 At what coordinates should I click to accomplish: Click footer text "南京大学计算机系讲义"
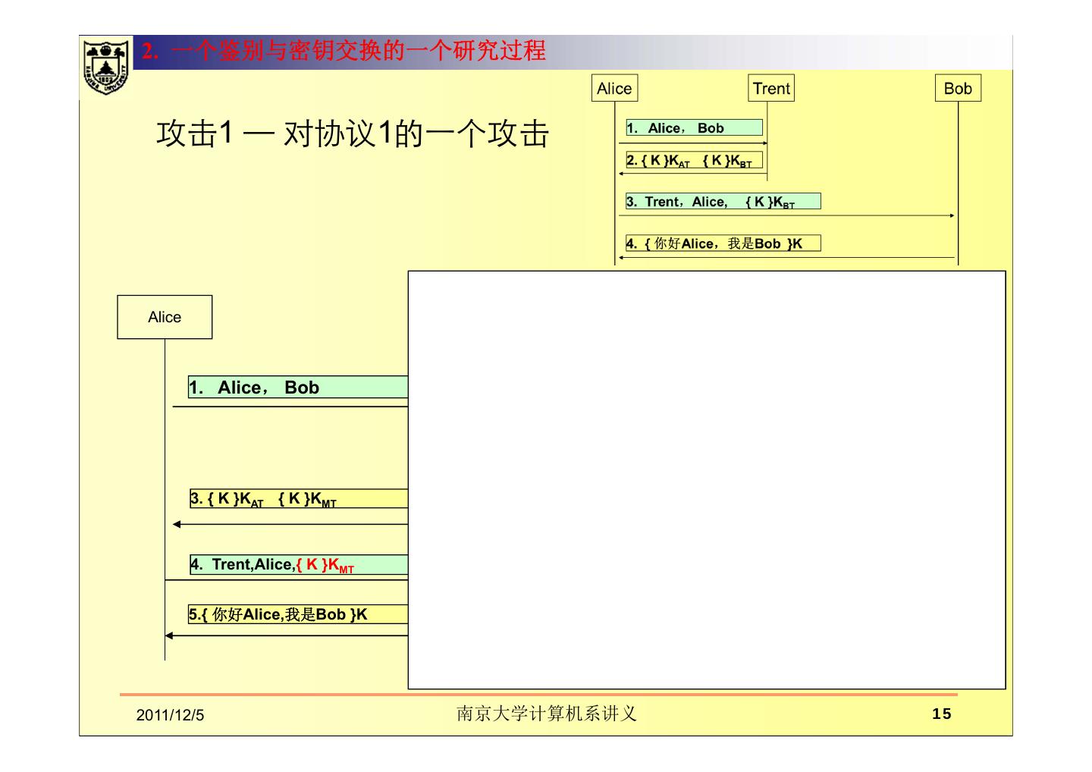547,714
